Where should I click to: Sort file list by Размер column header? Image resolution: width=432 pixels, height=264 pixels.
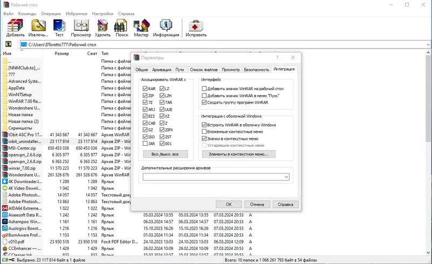57,53
